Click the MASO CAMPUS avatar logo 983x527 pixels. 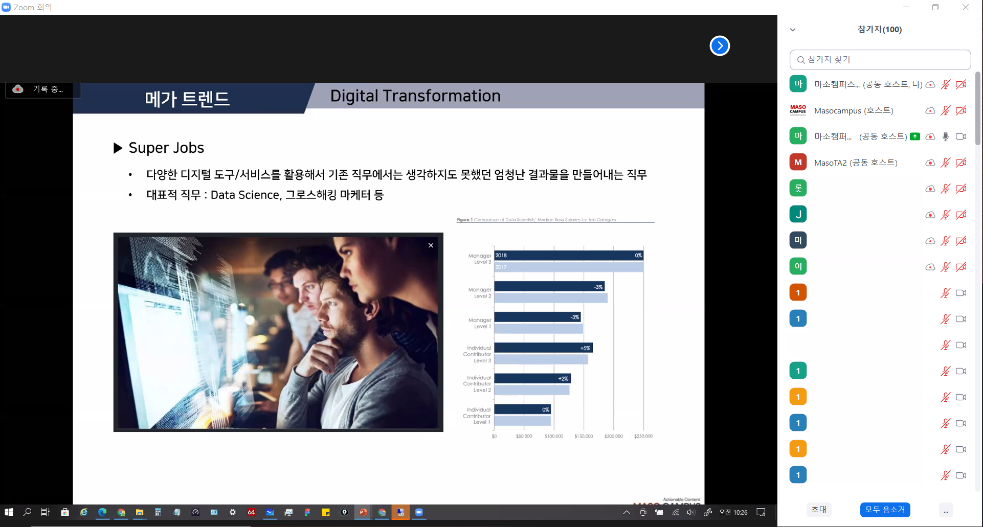(798, 110)
